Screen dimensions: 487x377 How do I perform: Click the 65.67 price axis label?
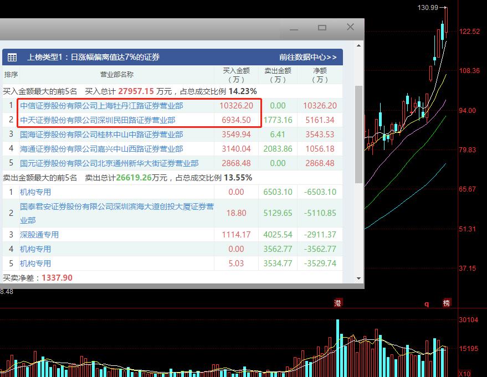[x=468, y=189]
